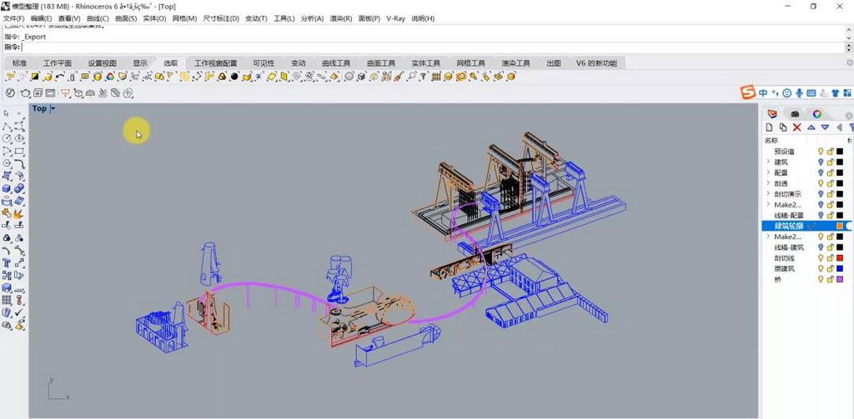Image resolution: width=854 pixels, height=419 pixels.
Task: Expand the 建筑 layer tree item
Action: pyautogui.click(x=767, y=162)
